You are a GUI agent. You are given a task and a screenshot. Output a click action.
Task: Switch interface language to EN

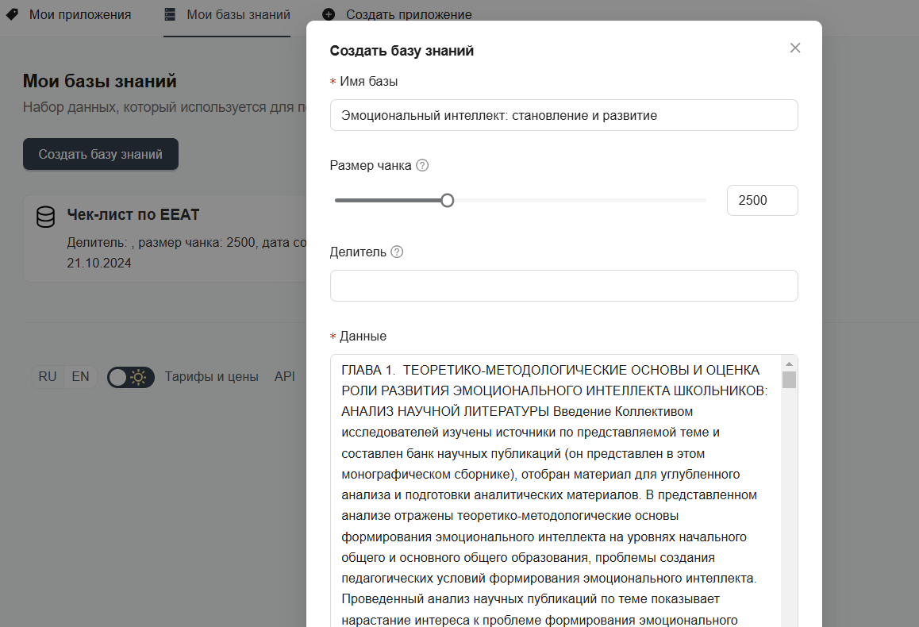tap(79, 376)
